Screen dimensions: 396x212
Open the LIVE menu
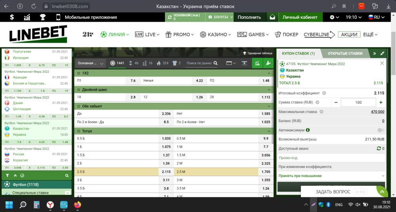pos(147,34)
